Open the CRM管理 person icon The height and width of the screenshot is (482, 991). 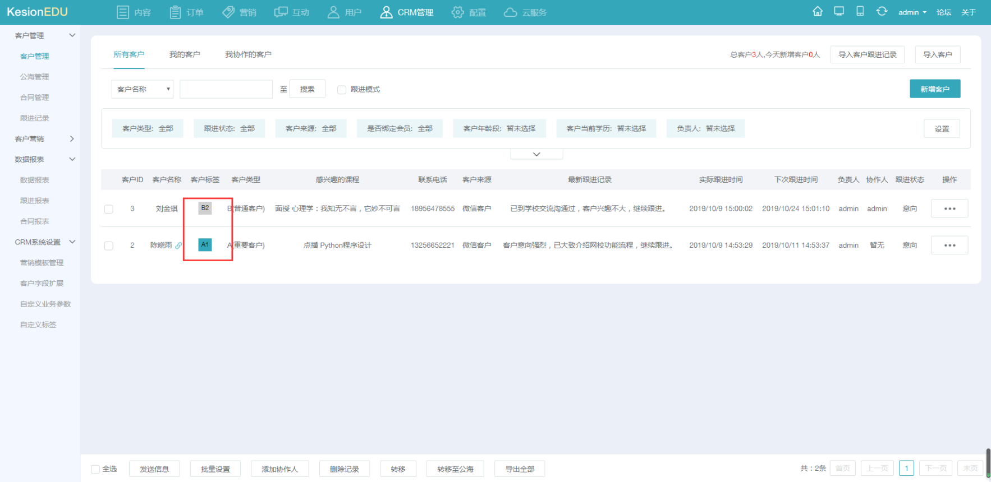(x=386, y=12)
